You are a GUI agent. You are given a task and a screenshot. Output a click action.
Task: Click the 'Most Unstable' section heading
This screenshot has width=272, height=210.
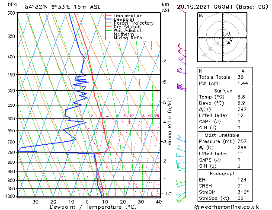(x=222, y=135)
